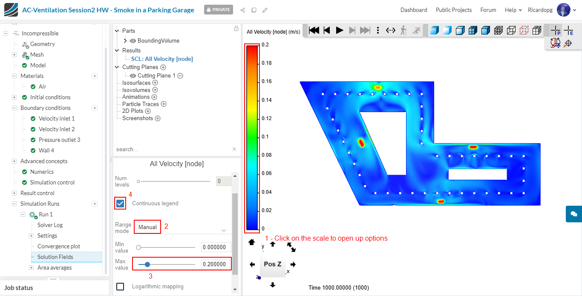
Task: Choose the solid shaded cube render mode
Action: tap(434, 30)
